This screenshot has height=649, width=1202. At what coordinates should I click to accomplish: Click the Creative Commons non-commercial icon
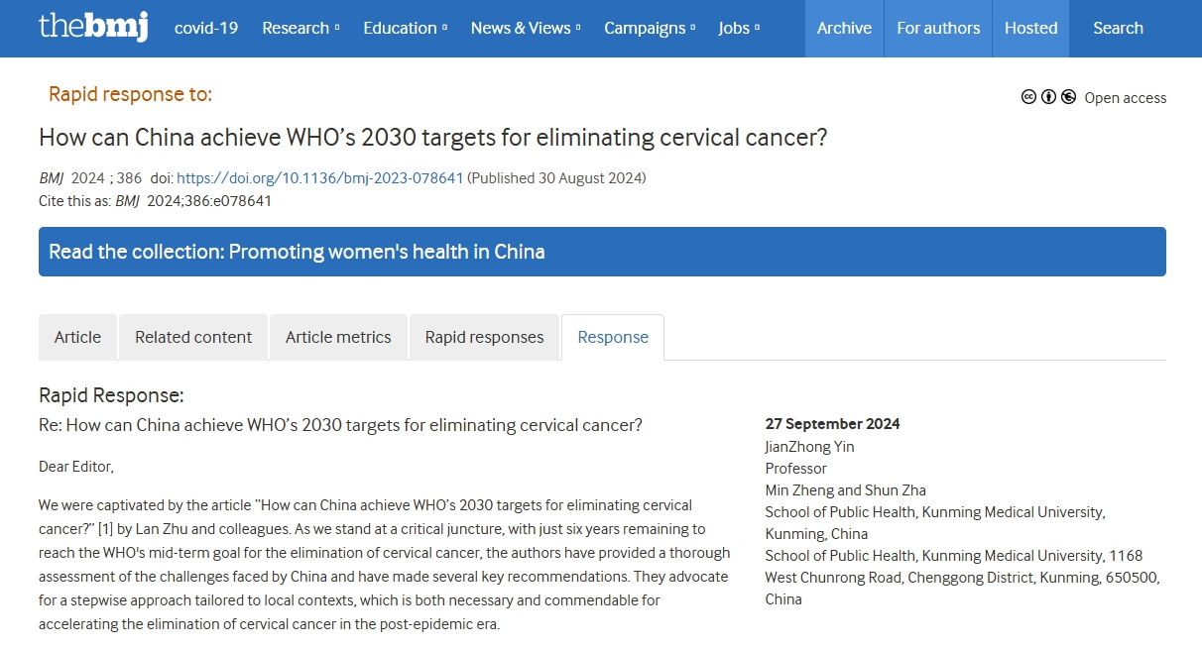coord(1068,97)
